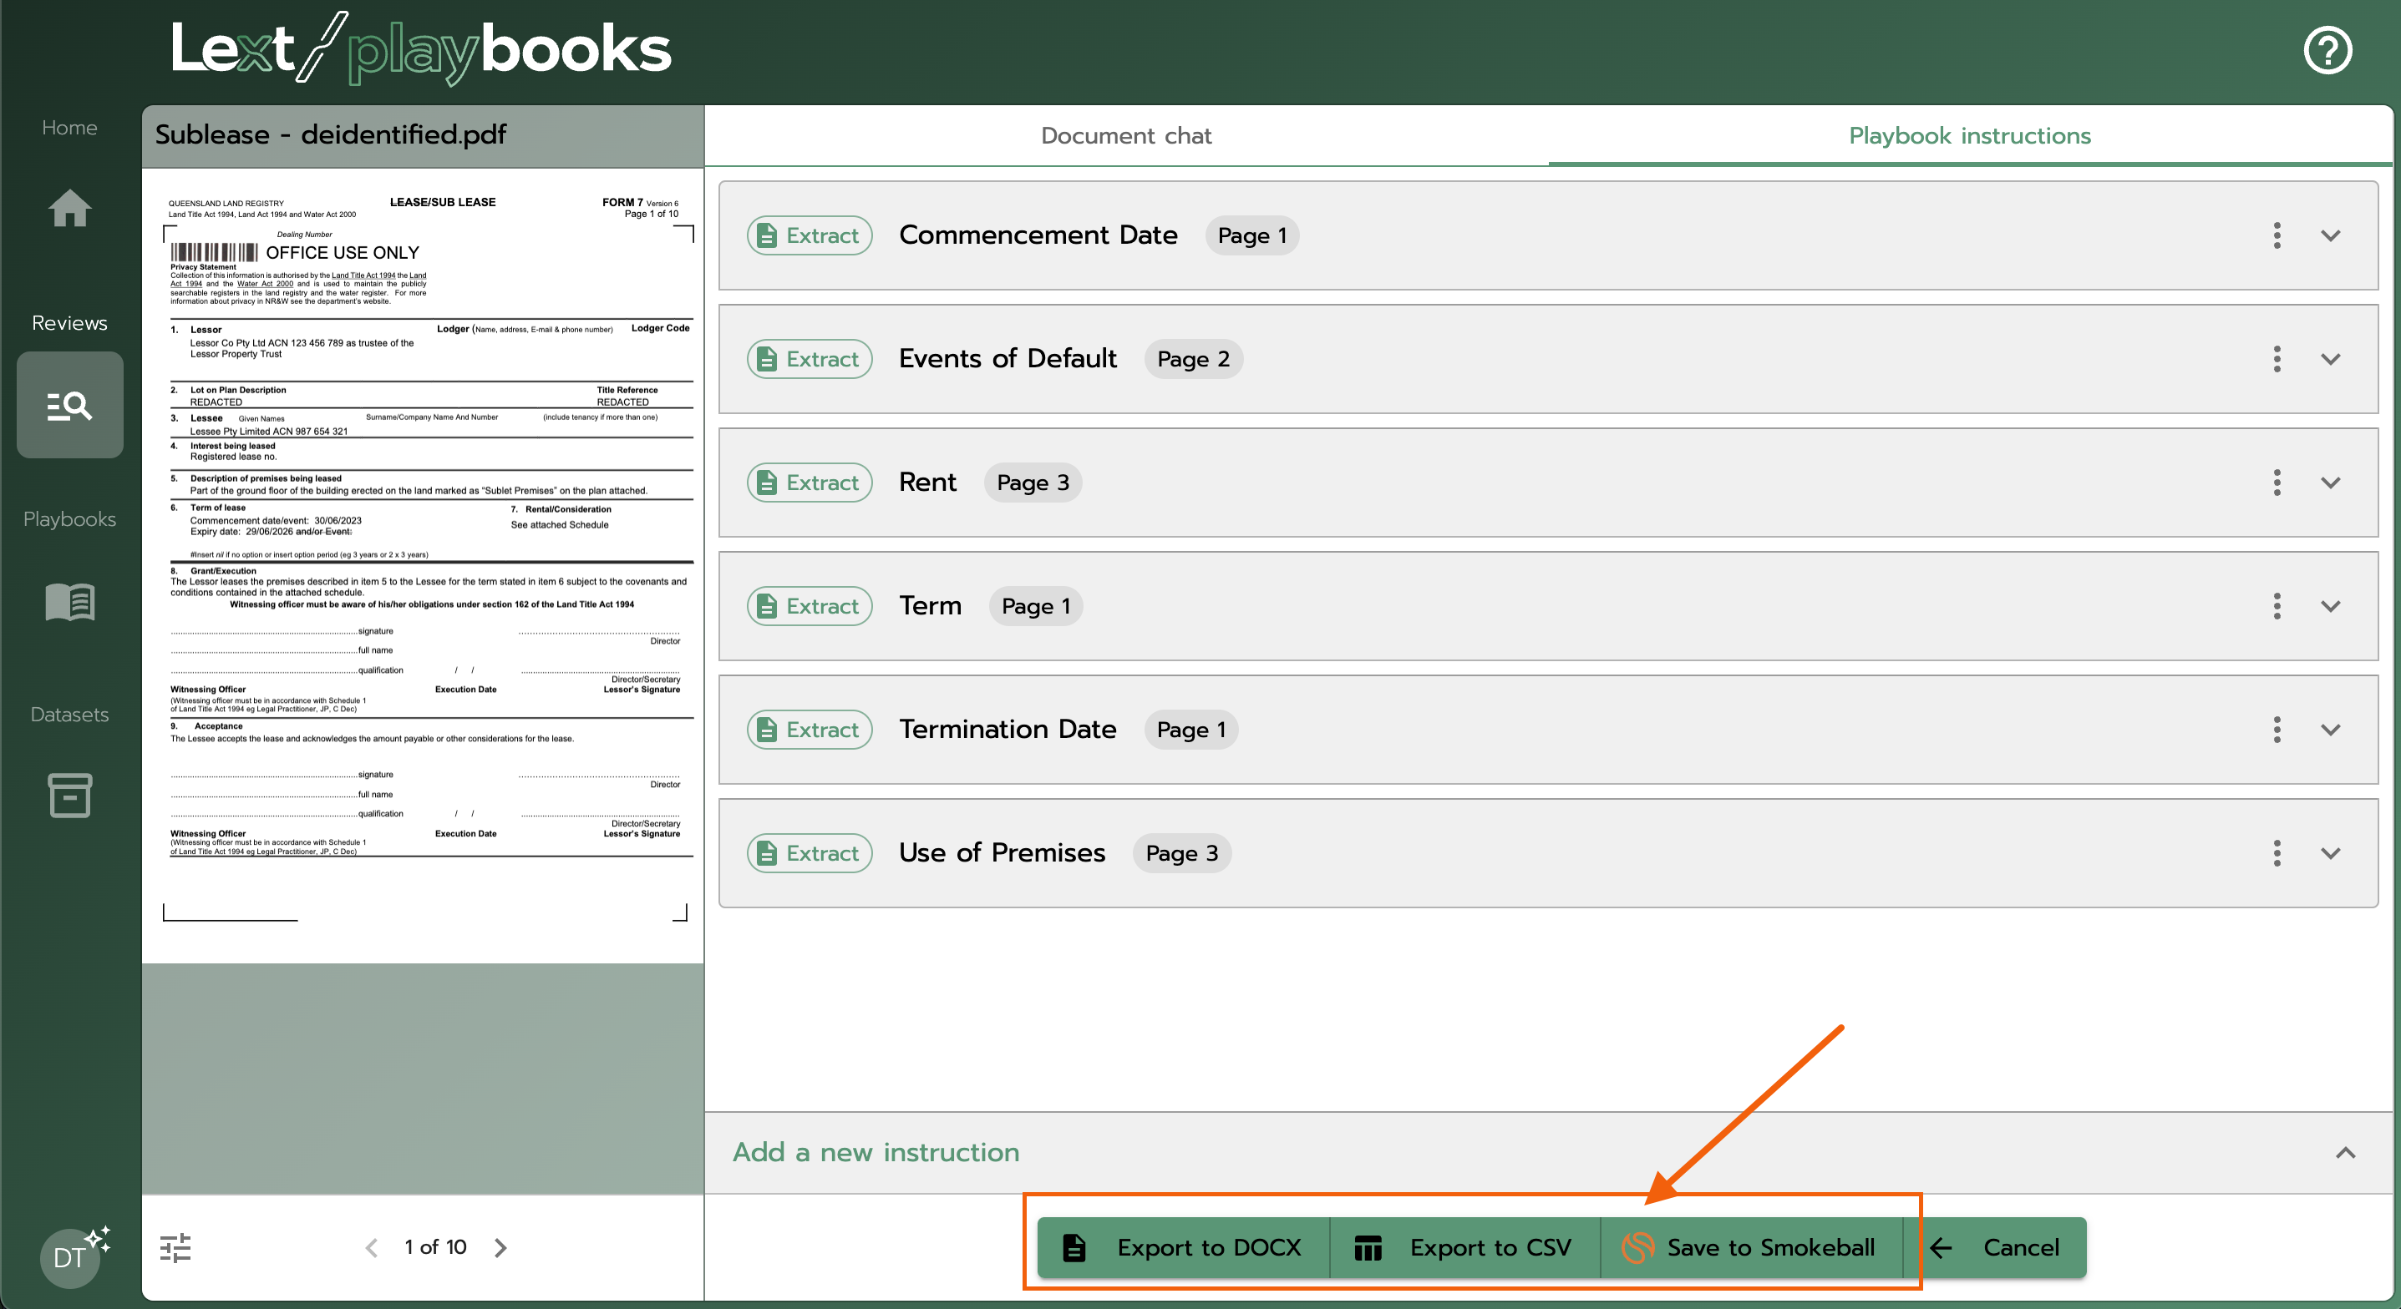
Task: Open Rent three-dot options menu
Action: [2276, 483]
